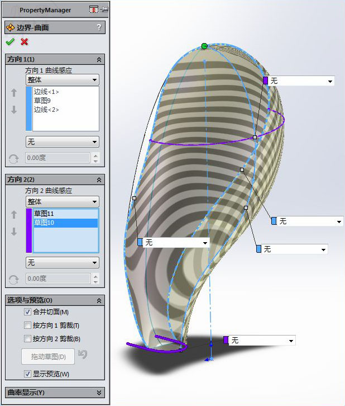Screen dimensions: 345x406
Task: Click green connector point at model top
Action: pos(204,46)
